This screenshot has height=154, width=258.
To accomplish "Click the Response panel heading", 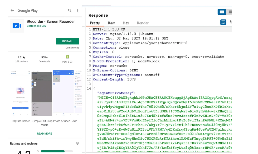I will pyautogui.click(x=98, y=16).
